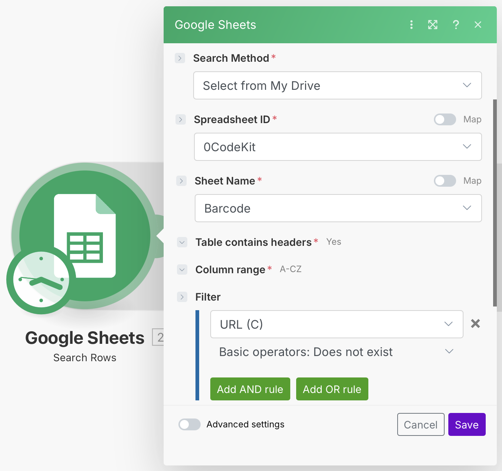
Task: Click the A-CZ column range value
Action: tap(291, 269)
